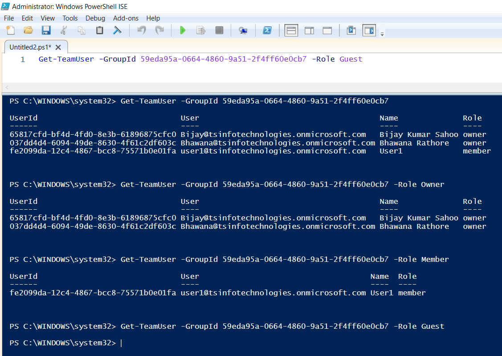Click the New Script icon
502x356 pixels.
coord(10,30)
